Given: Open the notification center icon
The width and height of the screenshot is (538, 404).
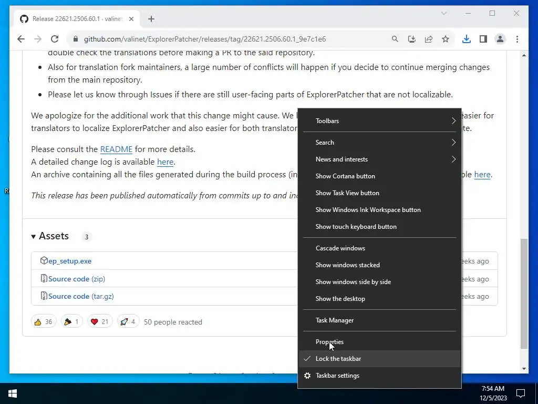Looking at the screenshot, I should pyautogui.click(x=521, y=393).
